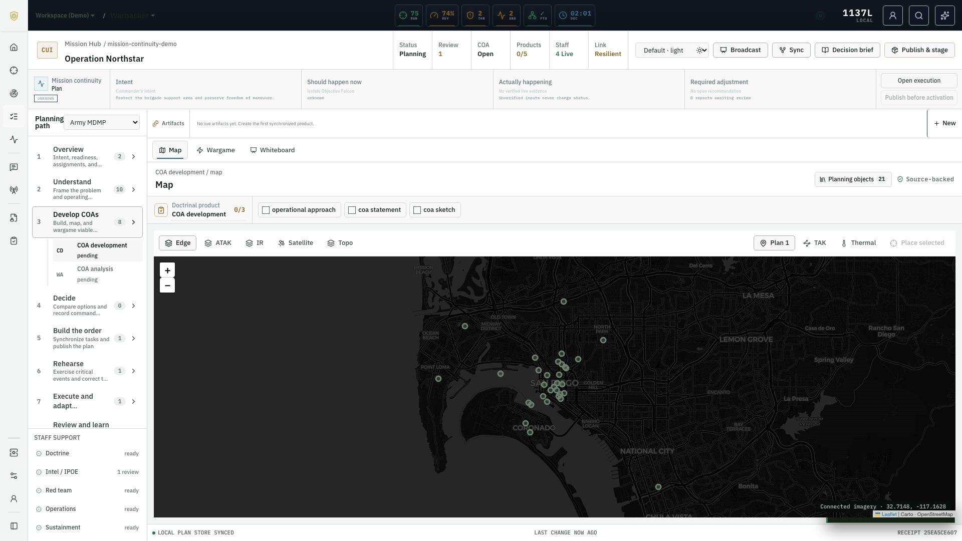
Task: Open the Rehearse step
Action: pos(88,371)
